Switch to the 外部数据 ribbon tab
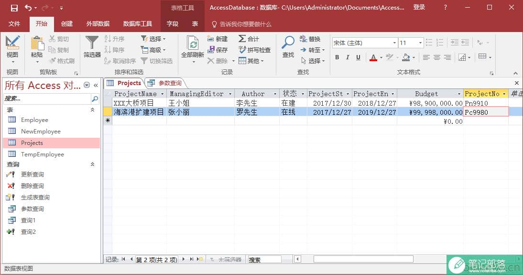This screenshot has height=275, width=523. tap(98, 24)
